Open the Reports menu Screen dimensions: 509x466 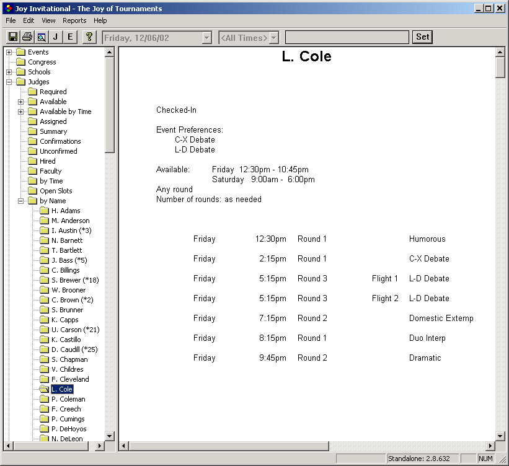pyautogui.click(x=74, y=20)
